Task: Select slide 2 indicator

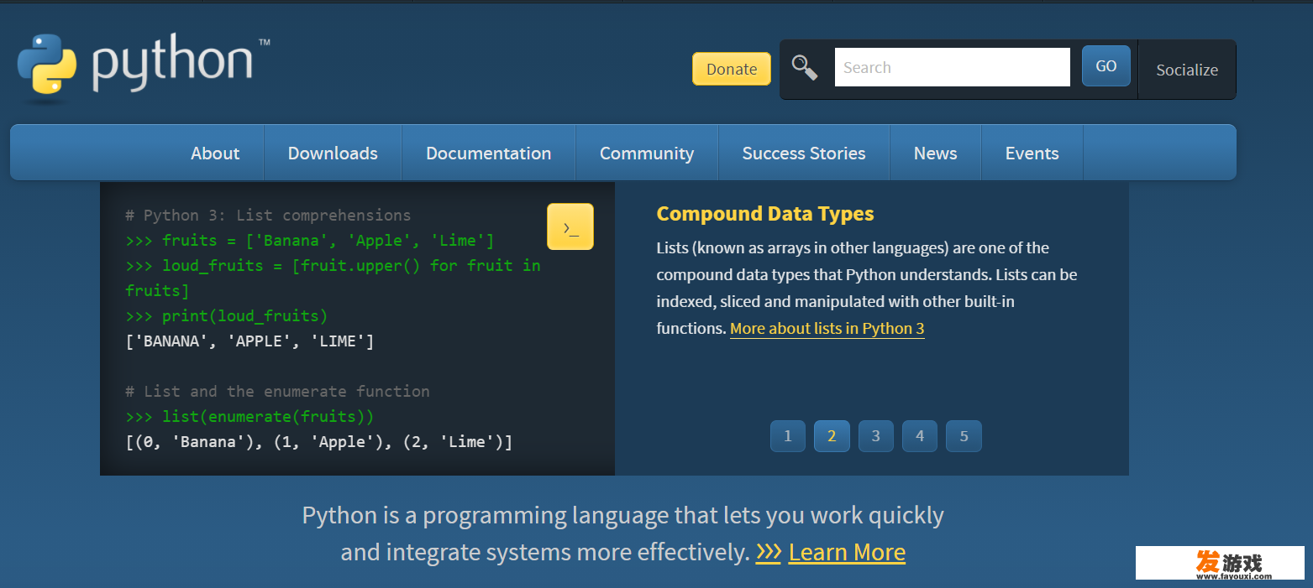Action: click(x=832, y=436)
